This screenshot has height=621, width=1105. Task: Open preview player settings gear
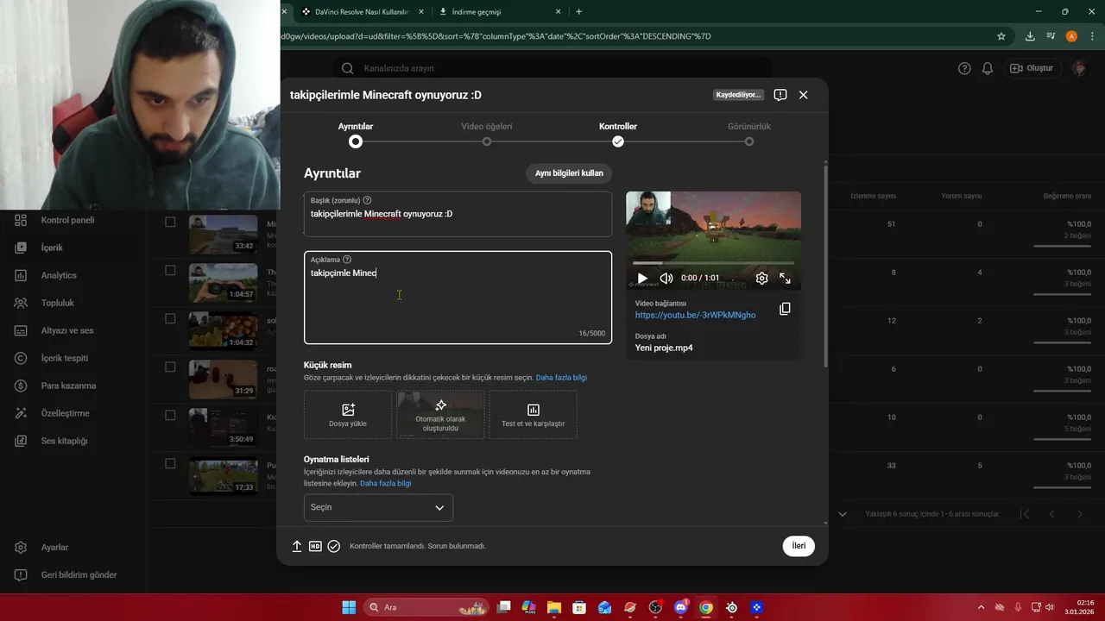(761, 278)
